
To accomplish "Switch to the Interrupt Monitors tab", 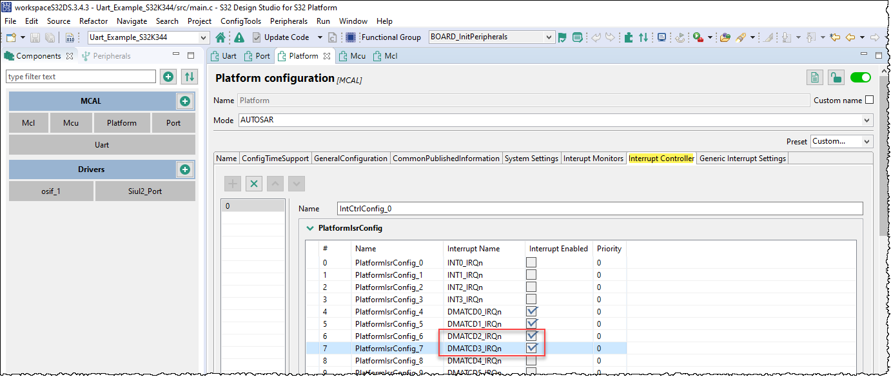I will coord(593,157).
